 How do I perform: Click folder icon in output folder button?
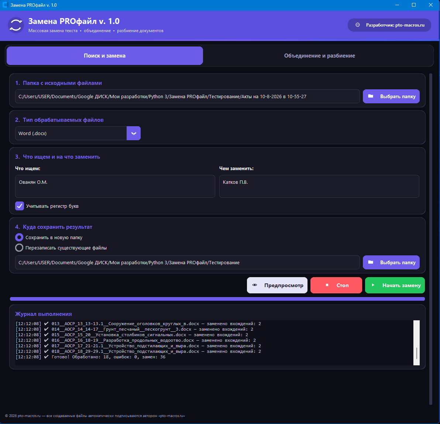(x=370, y=262)
